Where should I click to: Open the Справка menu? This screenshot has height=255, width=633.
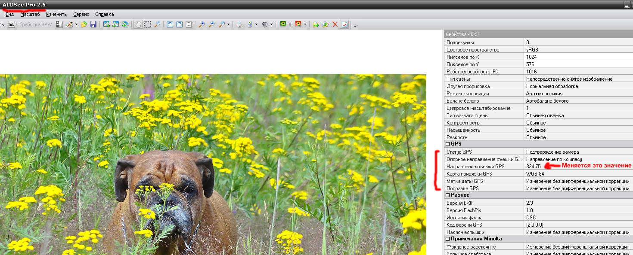pos(105,14)
